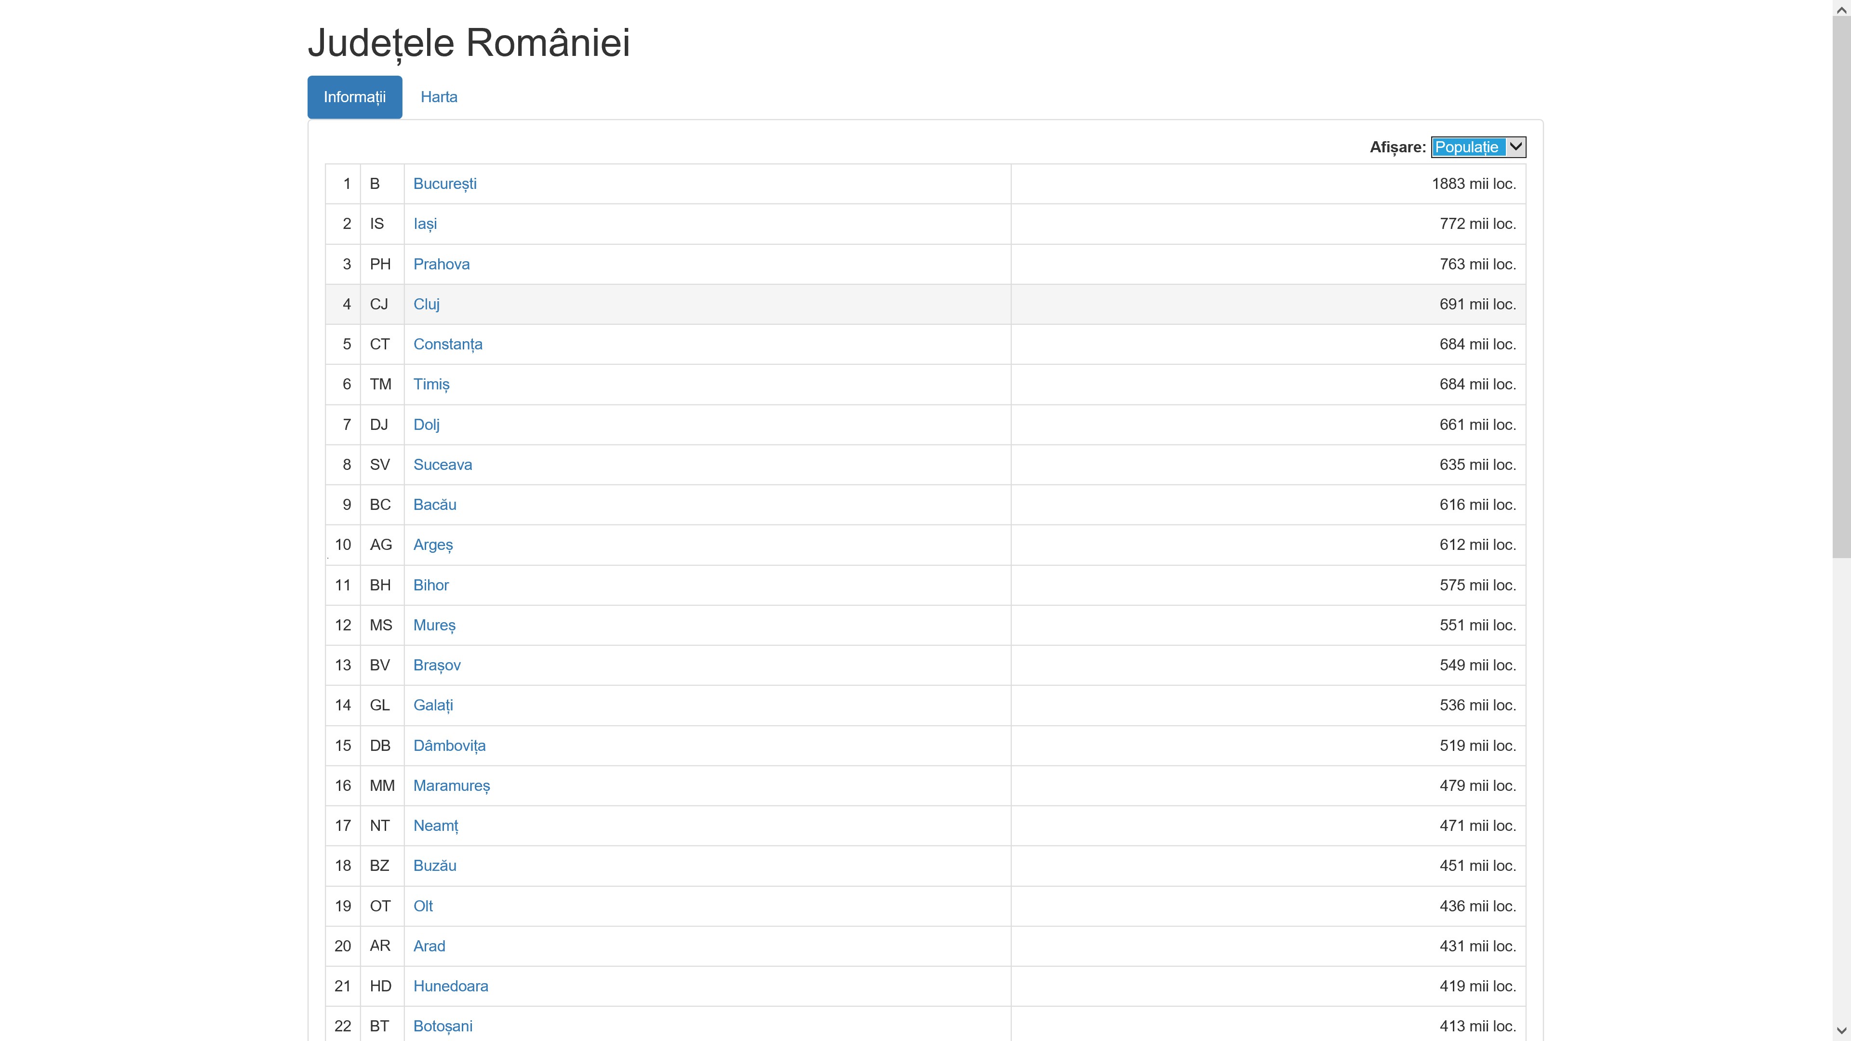Open the Afișare dropdown showing Populație

click(1477, 147)
